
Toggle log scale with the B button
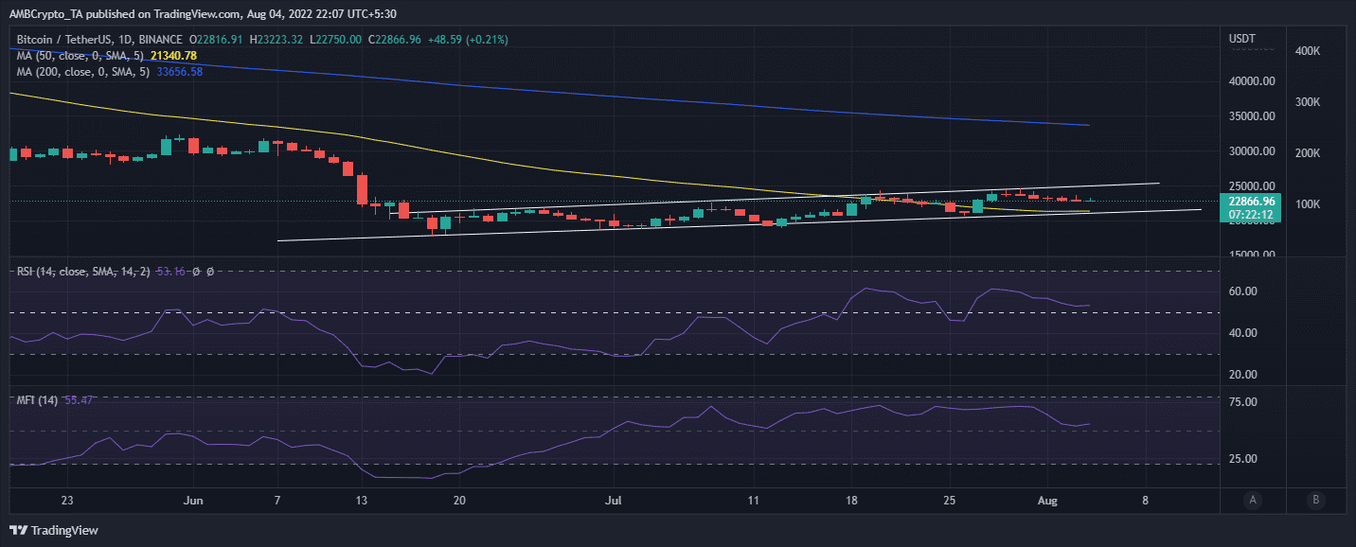tap(1316, 500)
